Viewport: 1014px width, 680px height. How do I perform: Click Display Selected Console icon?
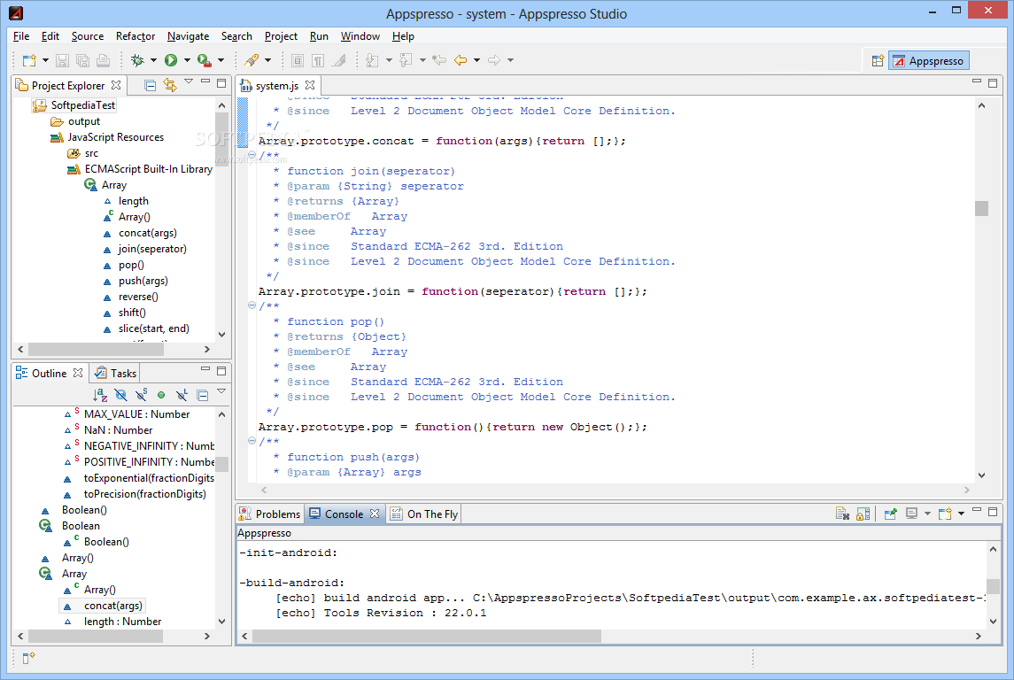(912, 514)
